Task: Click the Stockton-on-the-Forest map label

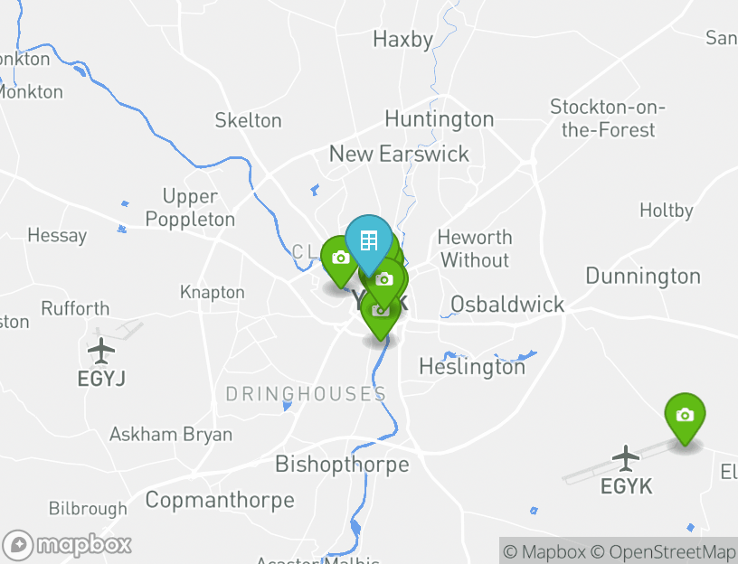Action: [x=608, y=118]
